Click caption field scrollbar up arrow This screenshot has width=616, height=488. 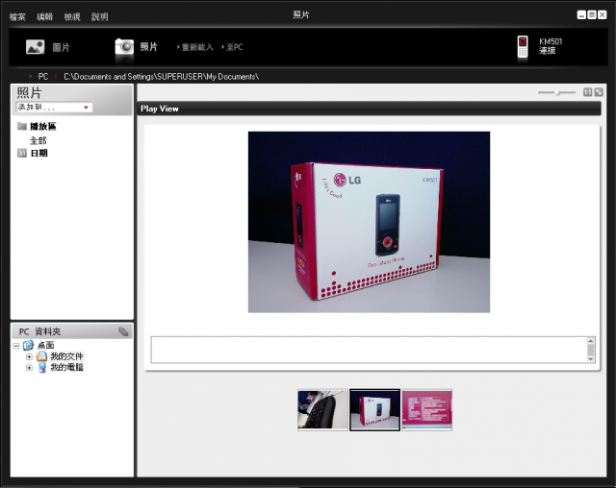pyautogui.click(x=590, y=341)
